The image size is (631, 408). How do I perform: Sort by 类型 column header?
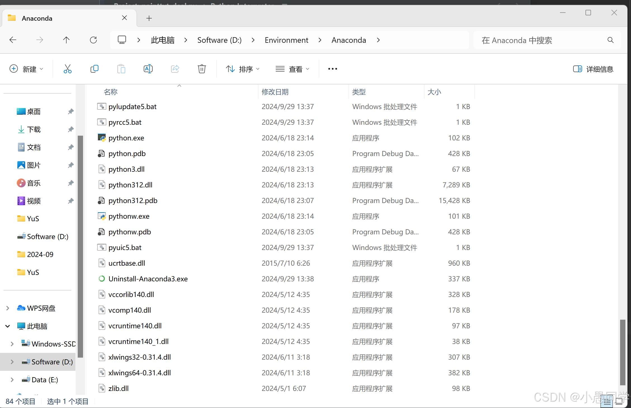point(359,92)
